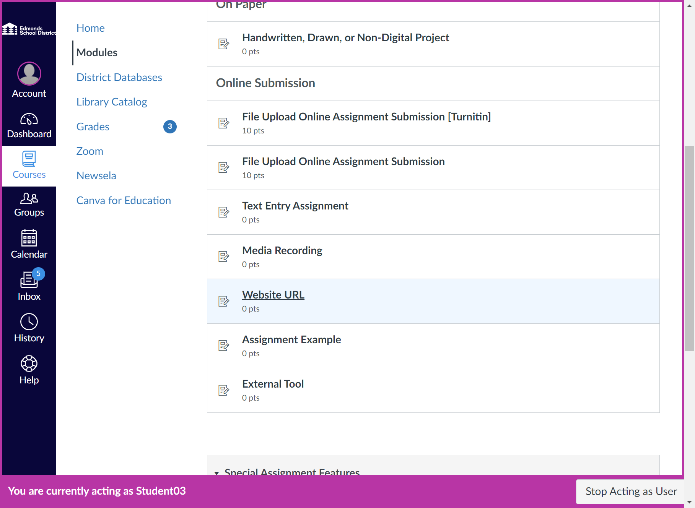
Task: Open the Help lifebuoy icon
Action: click(x=29, y=364)
